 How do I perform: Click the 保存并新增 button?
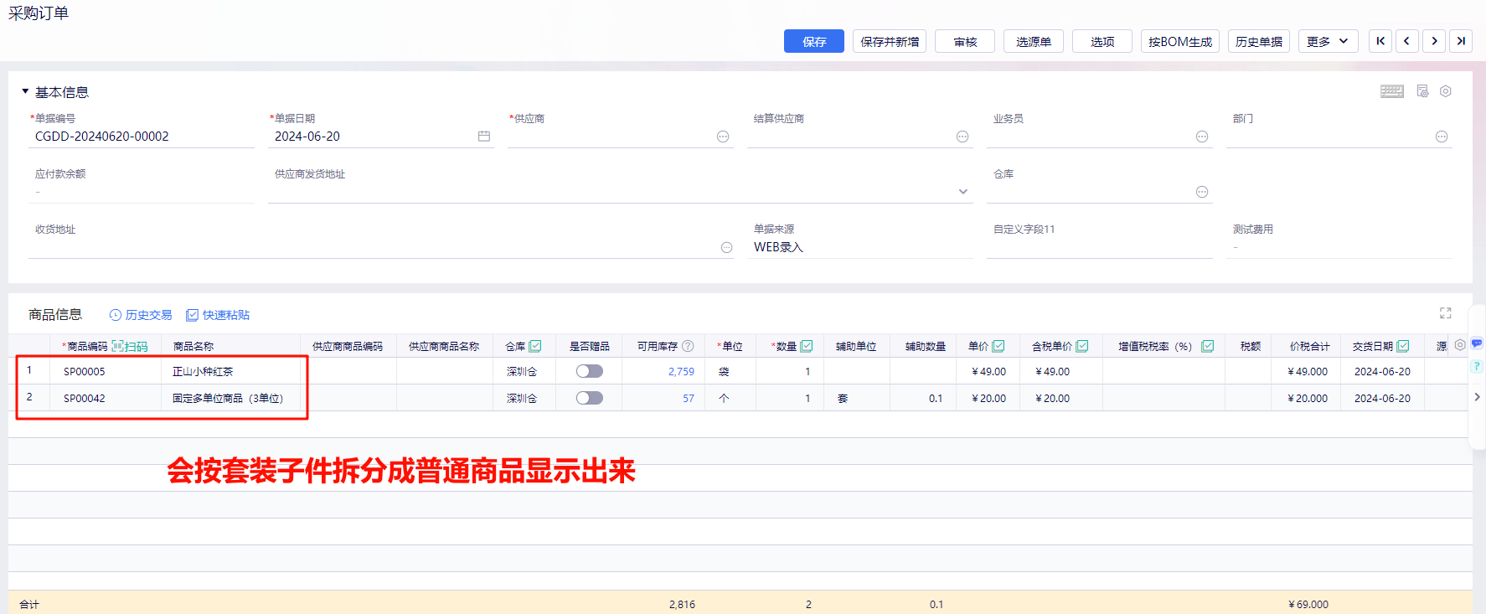pyautogui.click(x=890, y=41)
